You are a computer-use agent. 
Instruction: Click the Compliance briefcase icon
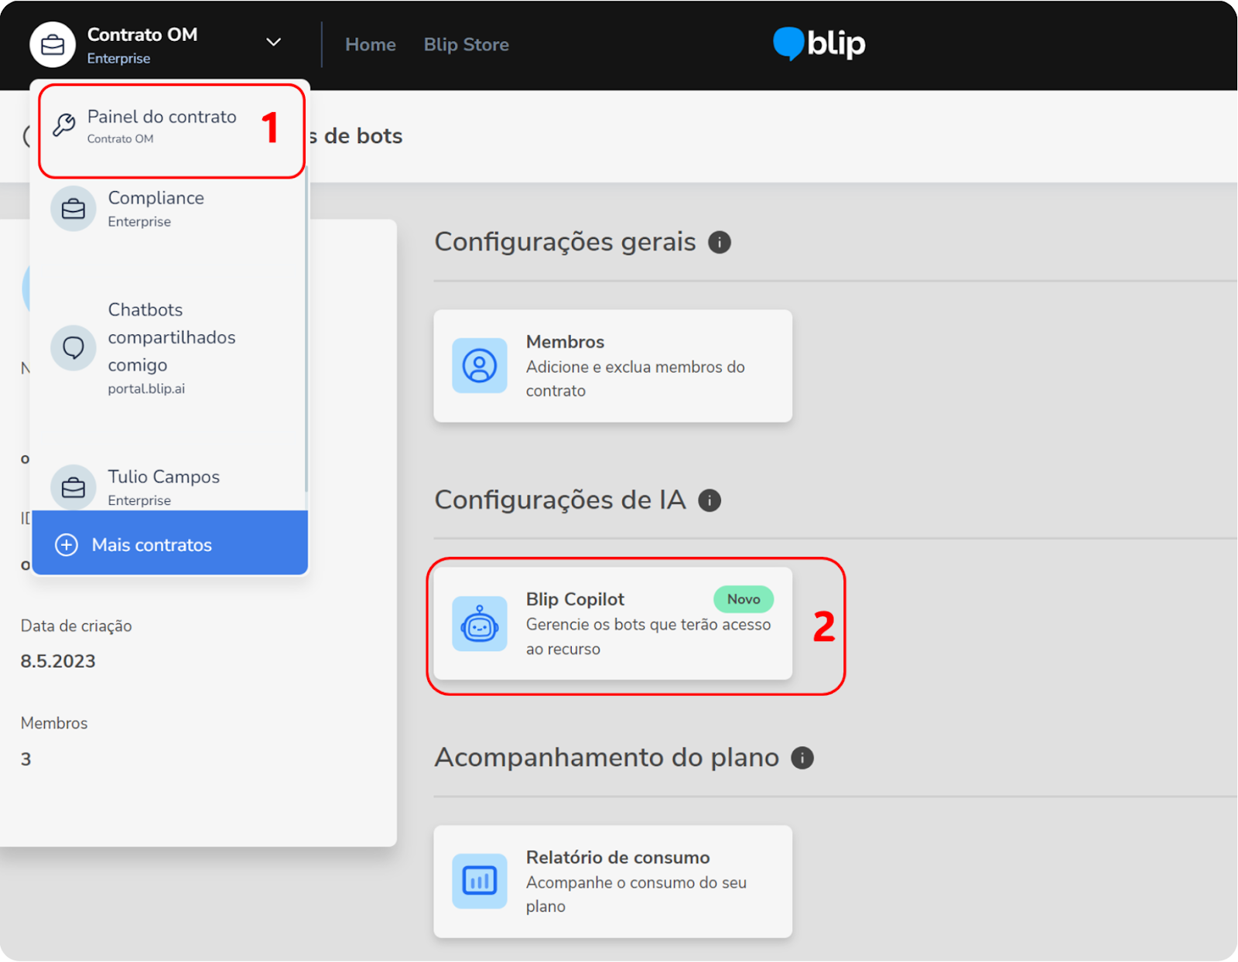74,209
